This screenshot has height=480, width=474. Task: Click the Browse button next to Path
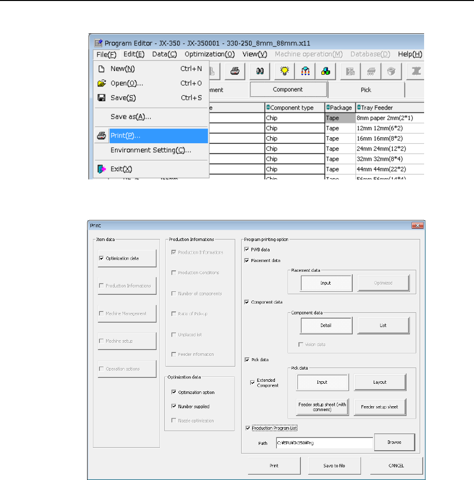(394, 442)
